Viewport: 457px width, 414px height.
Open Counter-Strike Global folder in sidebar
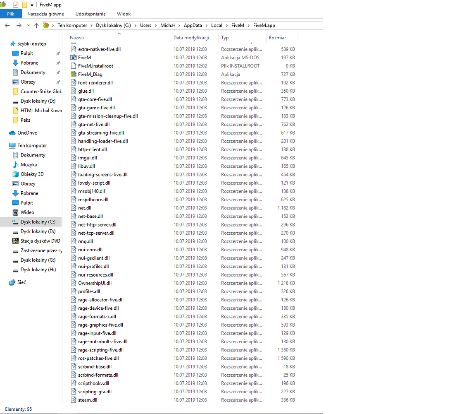click(41, 91)
